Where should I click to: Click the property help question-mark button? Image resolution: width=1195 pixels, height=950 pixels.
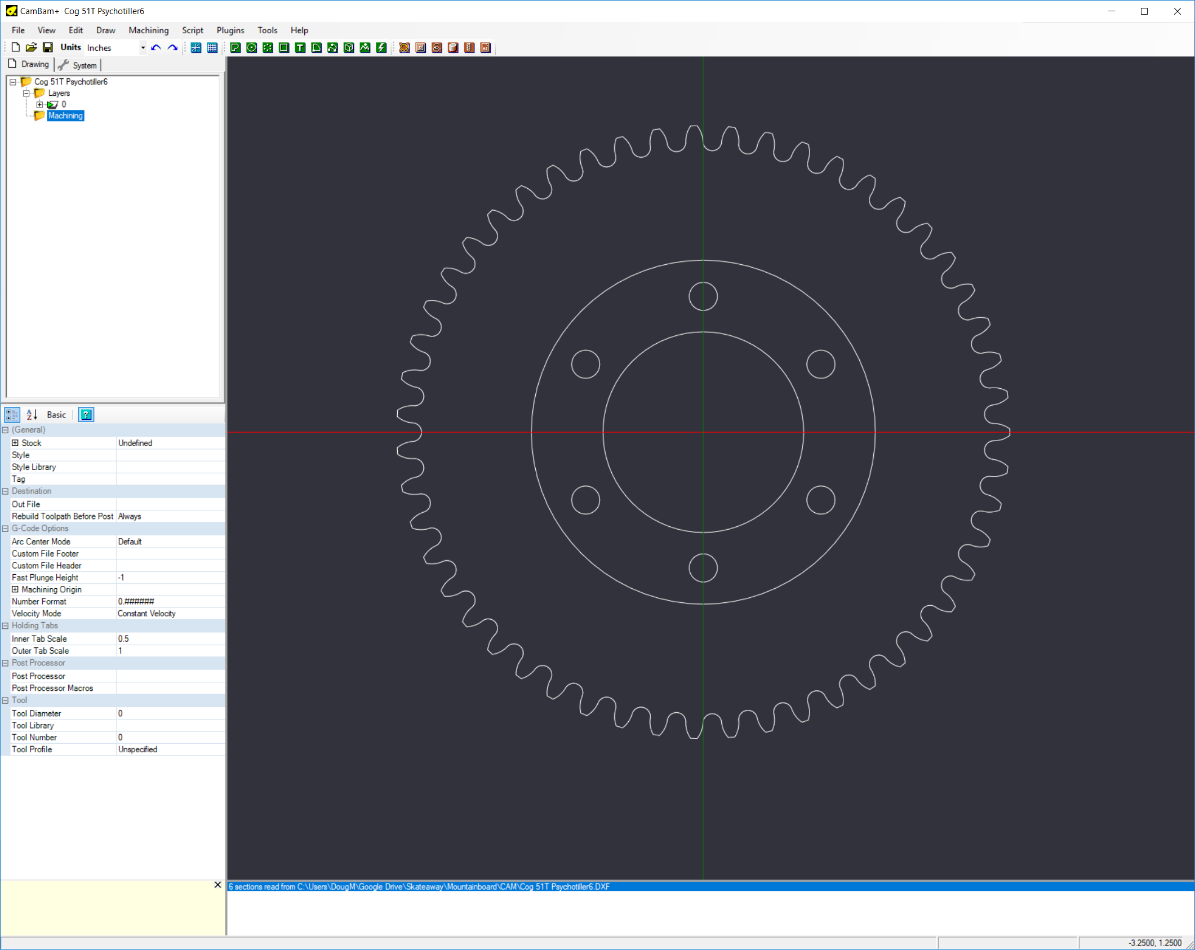point(86,415)
